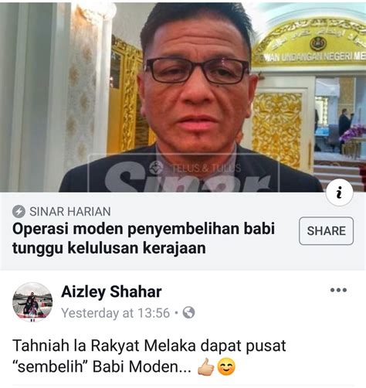This screenshot has width=366, height=388.
Task: Open the article preview image
Action: [183, 97]
